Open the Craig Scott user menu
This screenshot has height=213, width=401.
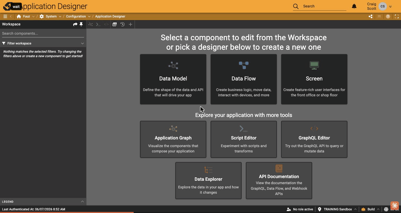click(x=379, y=6)
